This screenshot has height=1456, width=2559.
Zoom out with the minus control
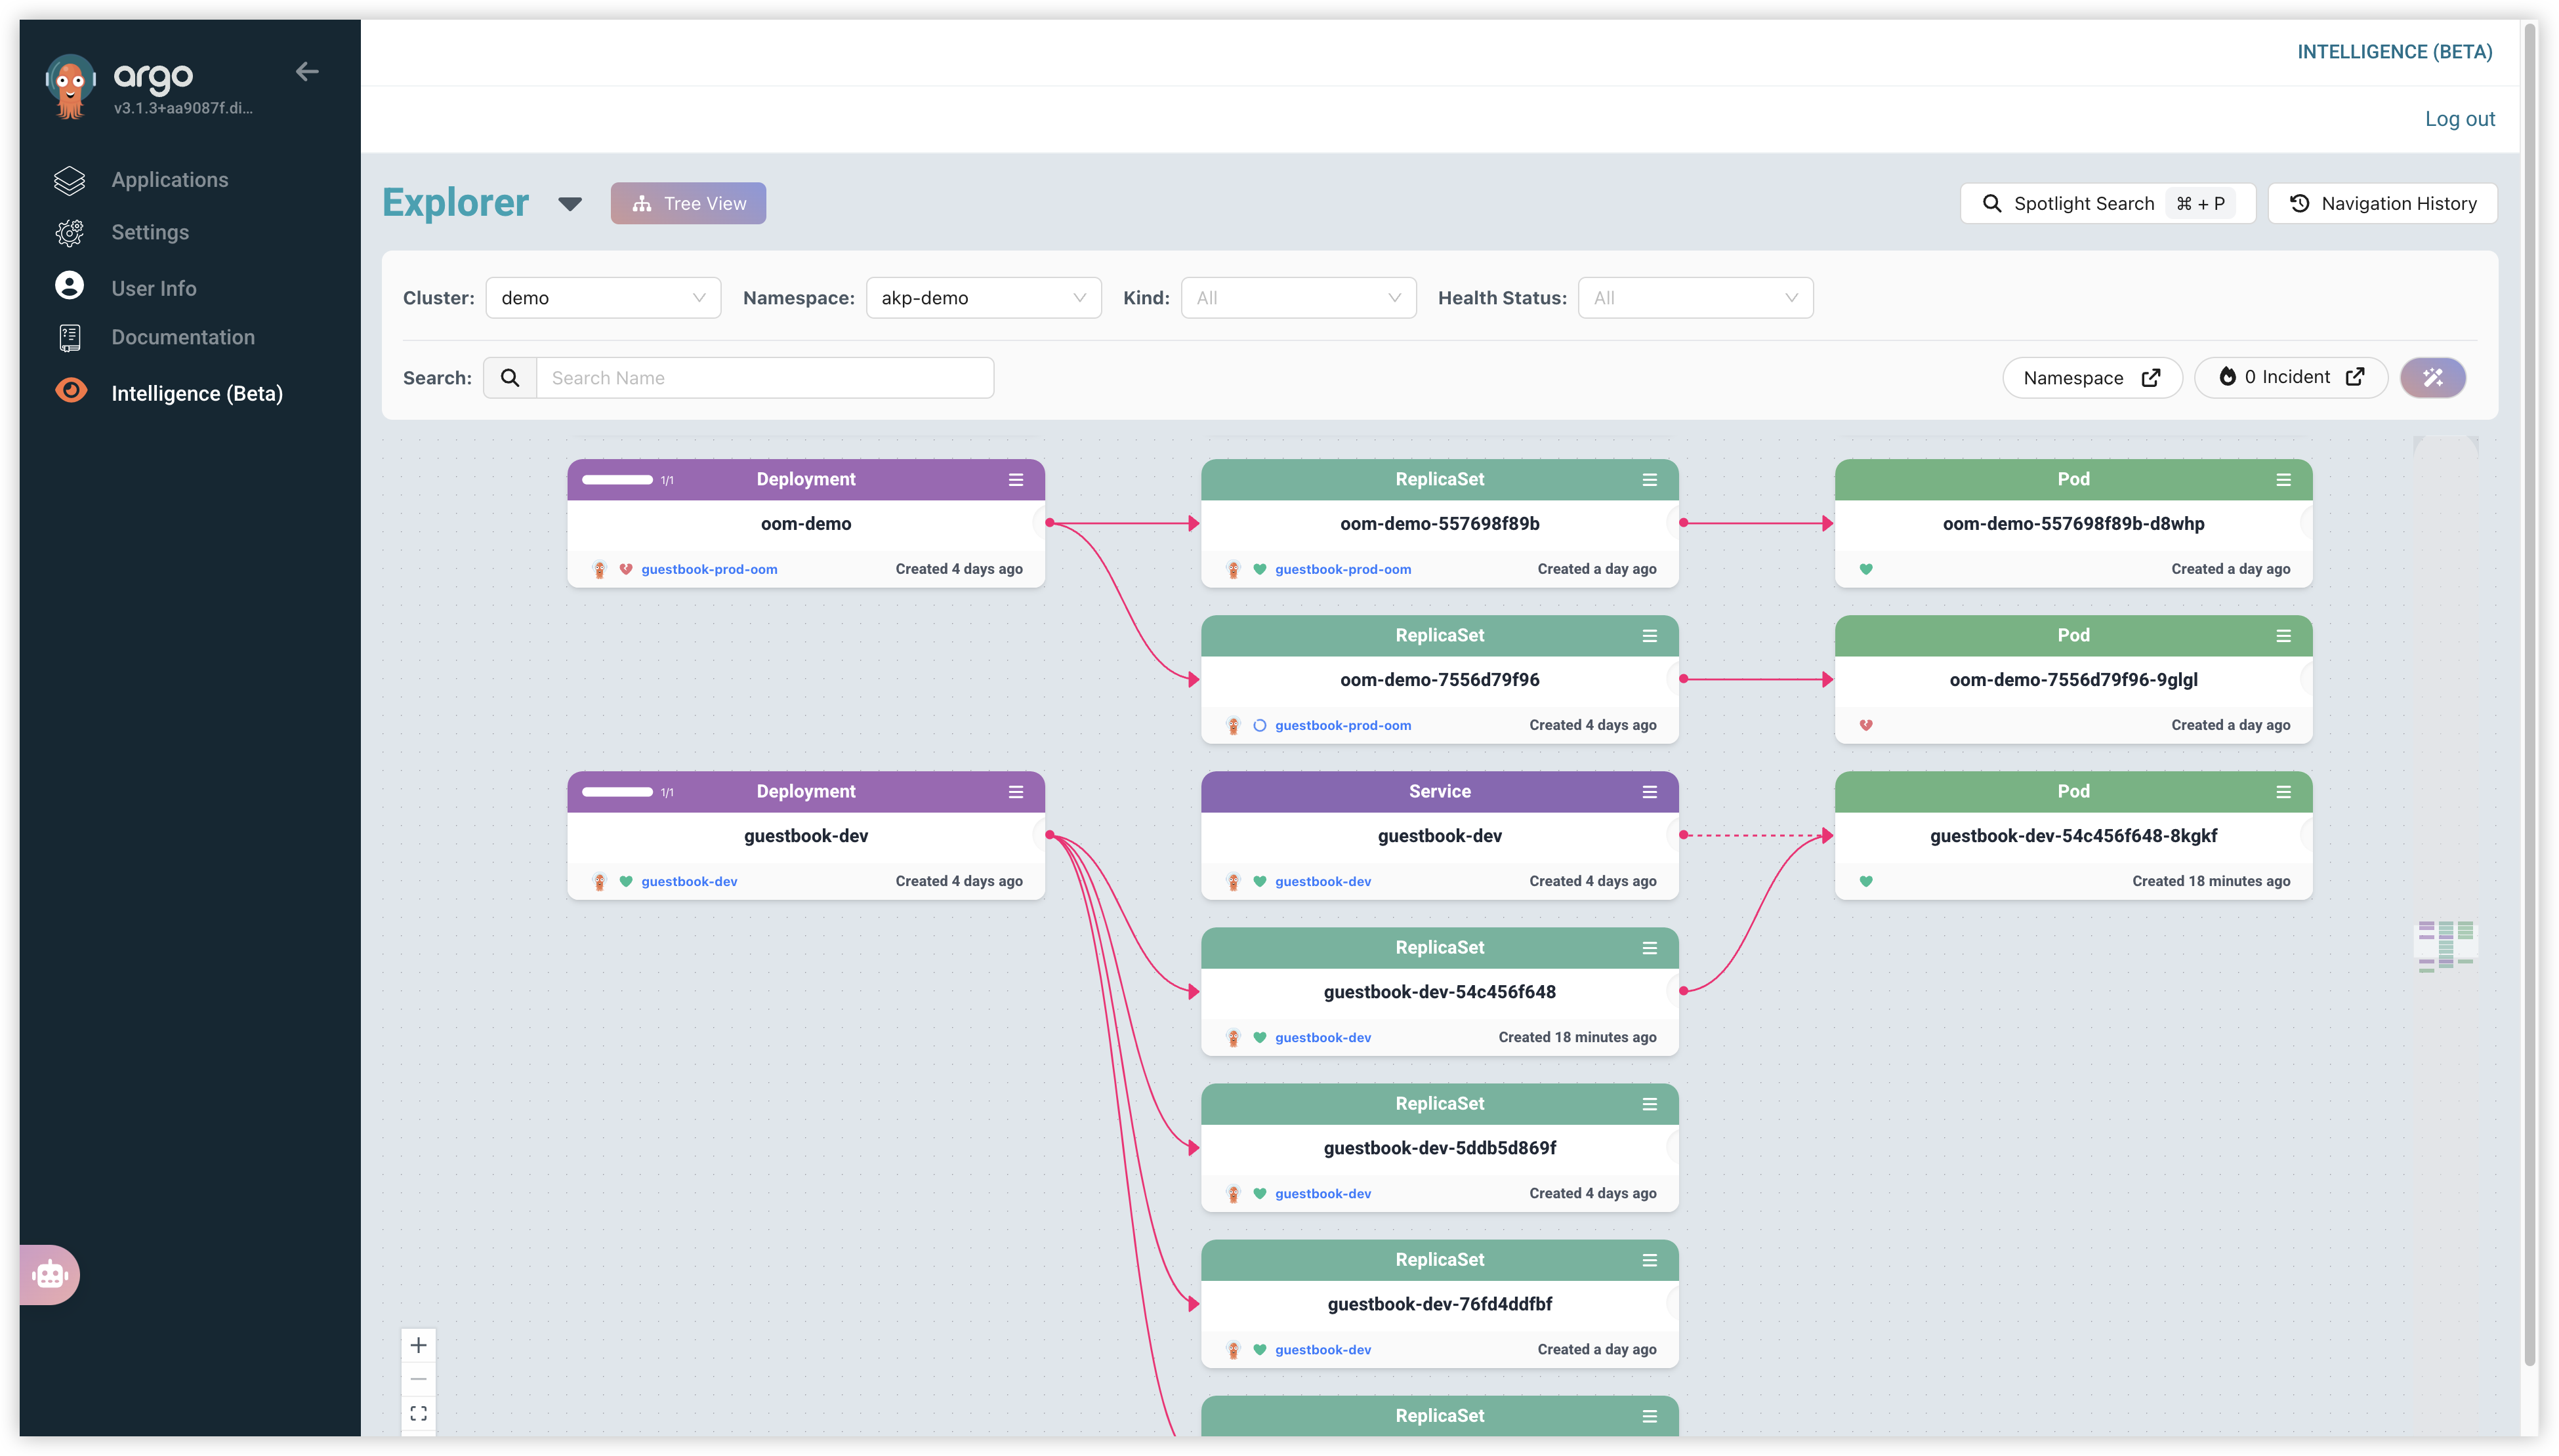click(418, 1379)
